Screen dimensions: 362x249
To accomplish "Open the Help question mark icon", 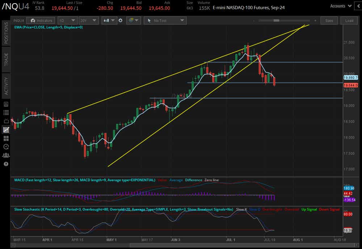I will point(5,164).
